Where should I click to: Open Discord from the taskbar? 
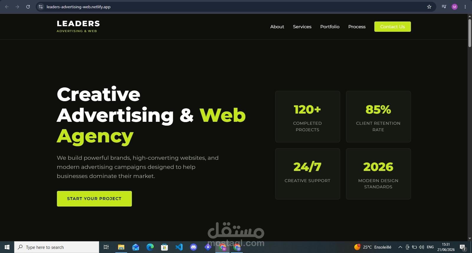[x=194, y=247]
